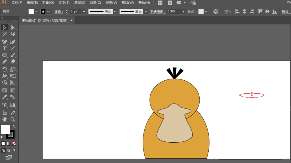Select the Curvature tool
The height and width of the screenshot is (163, 291).
click(13, 42)
